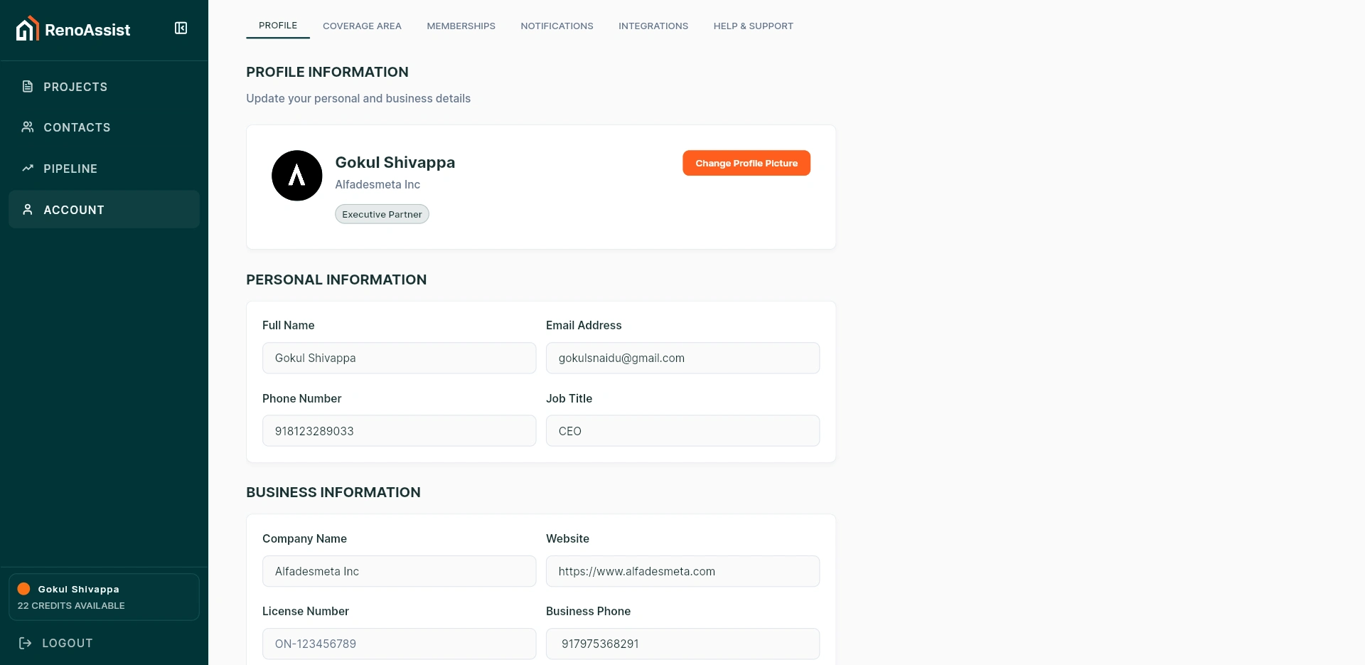Click the Full Name input field
This screenshot has width=1365, height=665.
point(399,358)
